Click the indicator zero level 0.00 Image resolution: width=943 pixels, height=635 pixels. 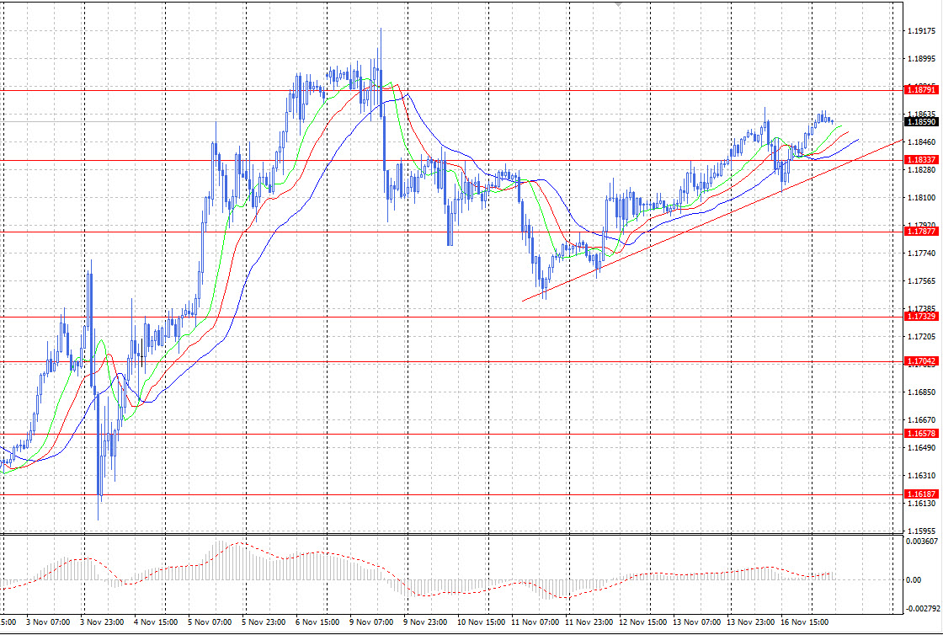pos(914,580)
